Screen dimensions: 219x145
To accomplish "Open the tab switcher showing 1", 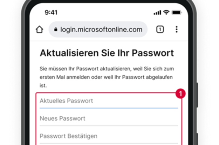I will pos(160,29).
